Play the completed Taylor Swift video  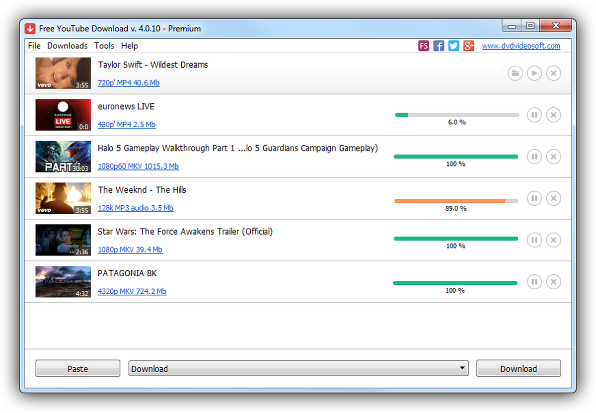pyautogui.click(x=534, y=73)
